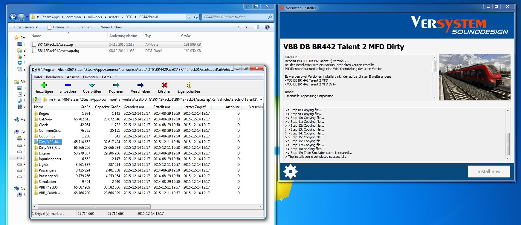Click the Assets breadcrumb in Explorer
This screenshot has height=225, width=521.
coord(114,17)
